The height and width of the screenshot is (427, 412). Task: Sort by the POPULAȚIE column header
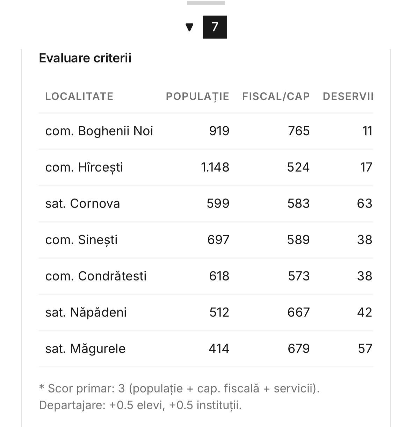[197, 96]
